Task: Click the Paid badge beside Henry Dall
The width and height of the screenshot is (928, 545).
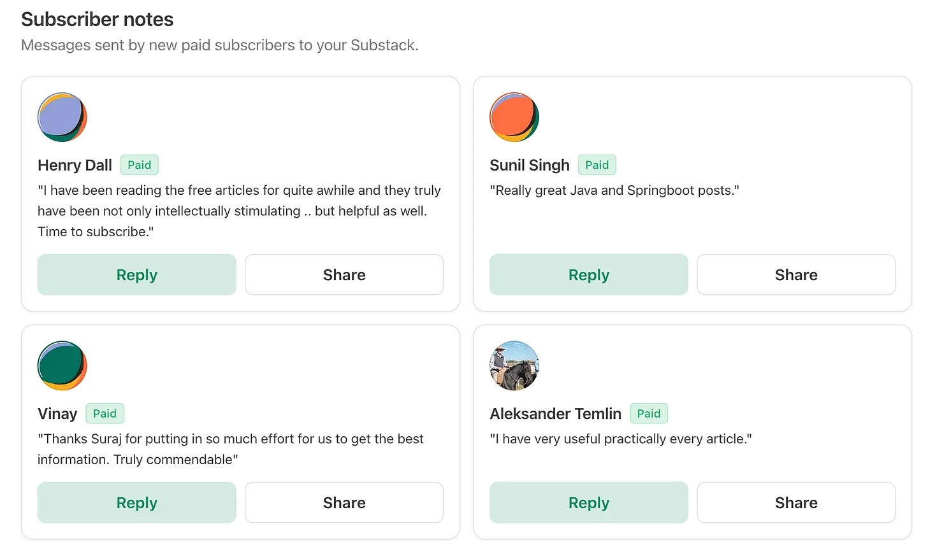Action: coord(140,165)
